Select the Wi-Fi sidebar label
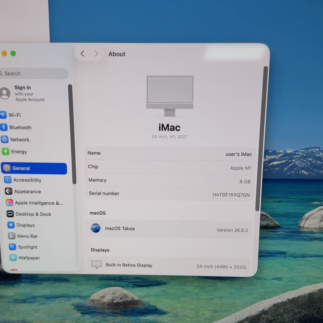This screenshot has height=323, width=323. (15, 115)
